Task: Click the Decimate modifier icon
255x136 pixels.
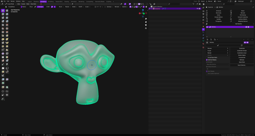Action: coord(207,13)
